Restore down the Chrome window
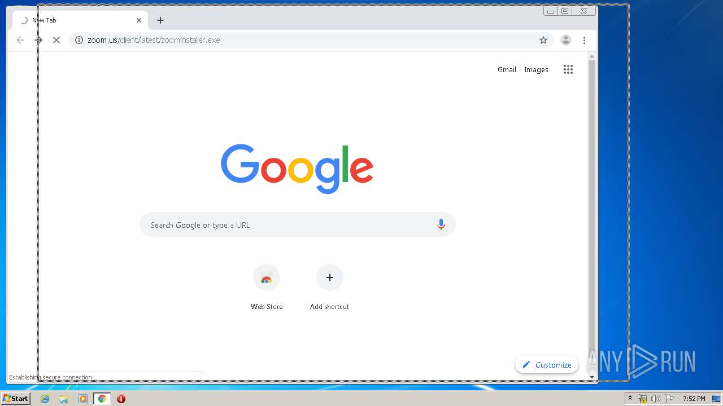Image resolution: width=723 pixels, height=406 pixels. pos(564,11)
